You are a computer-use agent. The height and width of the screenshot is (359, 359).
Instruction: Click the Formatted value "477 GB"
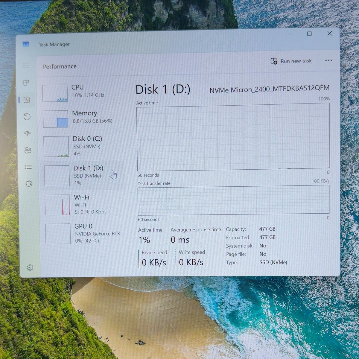pyautogui.click(x=267, y=237)
